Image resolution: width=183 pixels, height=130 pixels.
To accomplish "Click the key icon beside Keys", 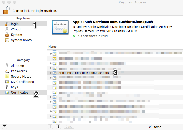I will click(7, 87).
